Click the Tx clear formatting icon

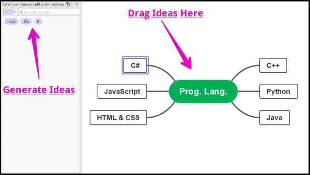[69, 4]
